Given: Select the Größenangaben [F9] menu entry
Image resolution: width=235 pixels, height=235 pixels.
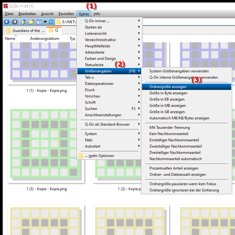Looking at the screenshot, I should (x=109, y=71).
